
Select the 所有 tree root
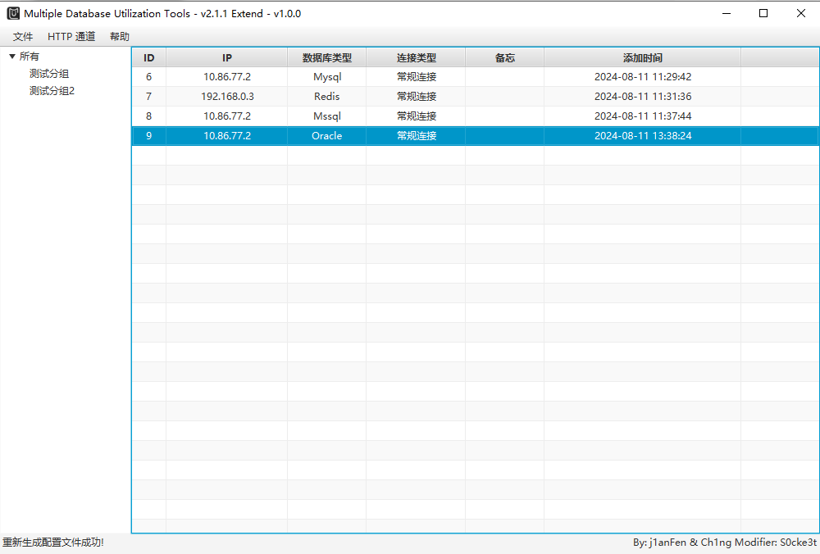coord(30,57)
